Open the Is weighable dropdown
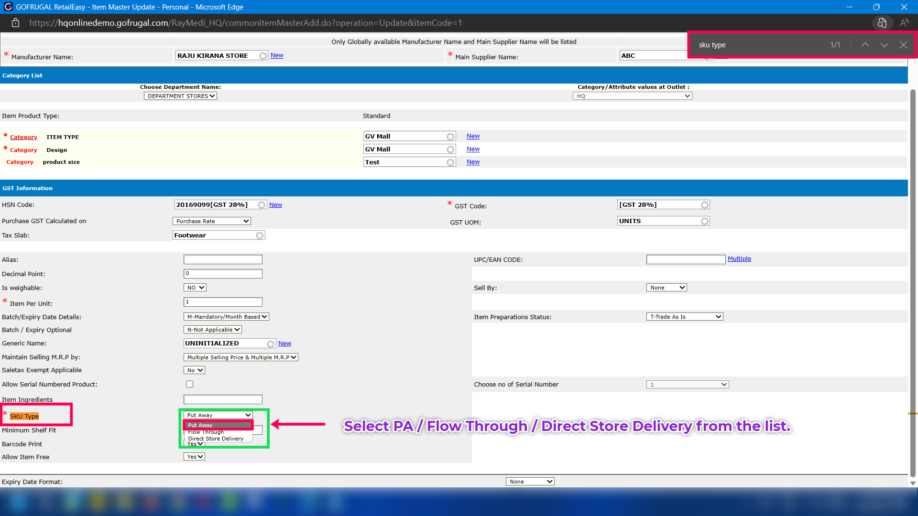This screenshot has width=918, height=516. tap(195, 288)
